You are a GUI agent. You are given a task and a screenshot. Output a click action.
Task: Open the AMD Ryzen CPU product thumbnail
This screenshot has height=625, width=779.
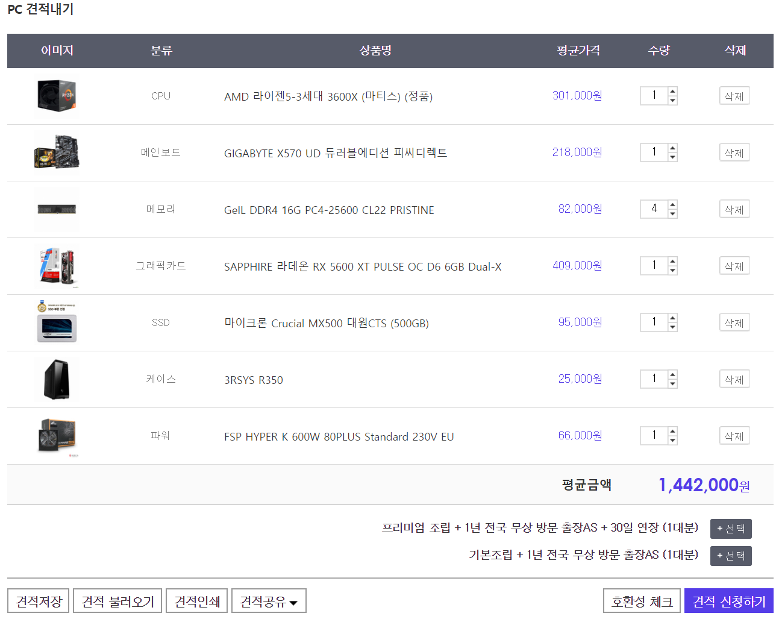click(57, 96)
